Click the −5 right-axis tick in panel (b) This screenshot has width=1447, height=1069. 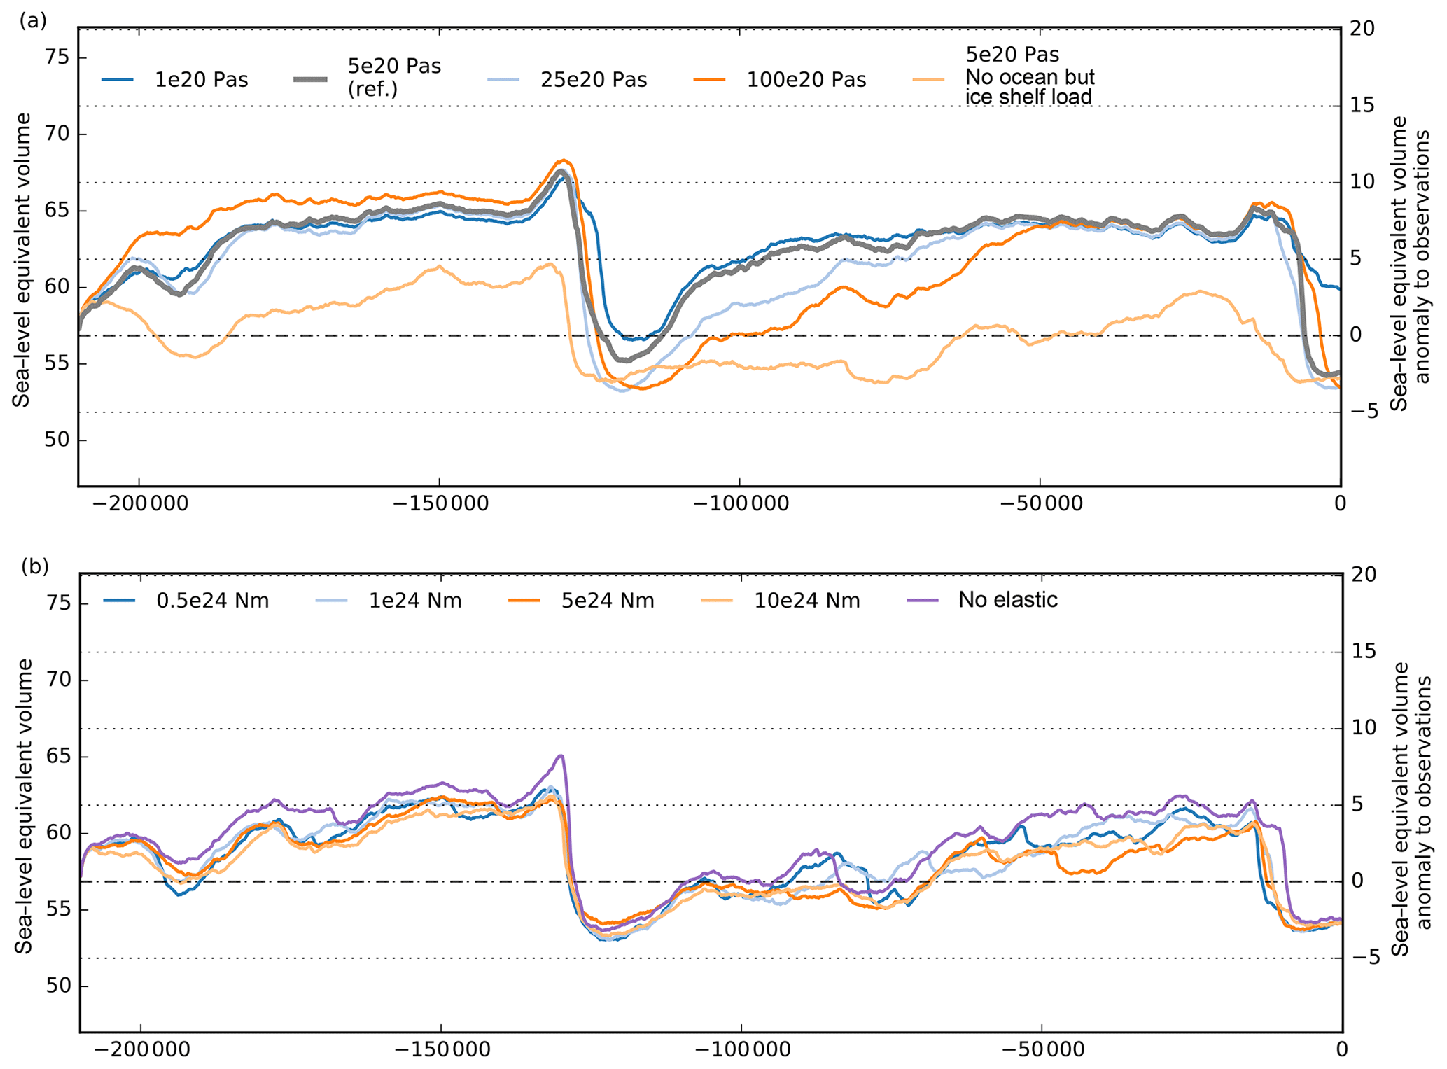[x=1365, y=958]
